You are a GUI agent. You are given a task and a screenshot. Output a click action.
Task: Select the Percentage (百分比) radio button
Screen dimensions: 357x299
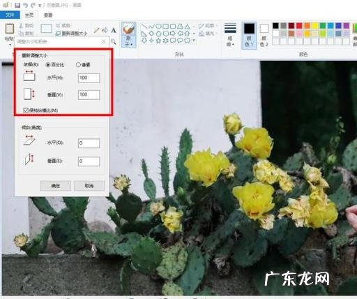(48, 65)
